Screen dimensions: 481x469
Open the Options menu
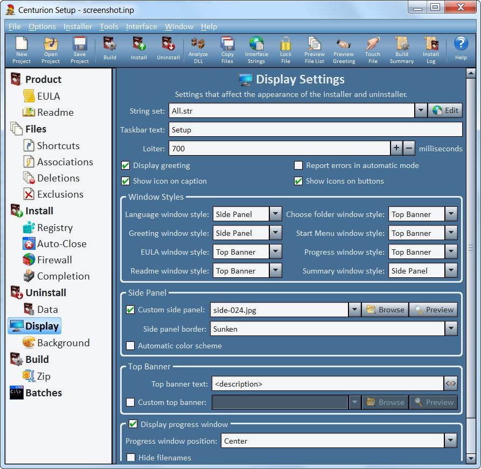[43, 27]
